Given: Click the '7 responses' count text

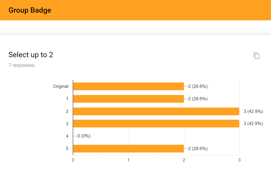Looking at the screenshot, I should 22,65.
